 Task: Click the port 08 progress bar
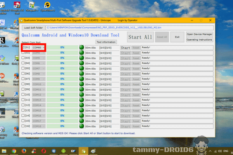click(x=63, y=84)
